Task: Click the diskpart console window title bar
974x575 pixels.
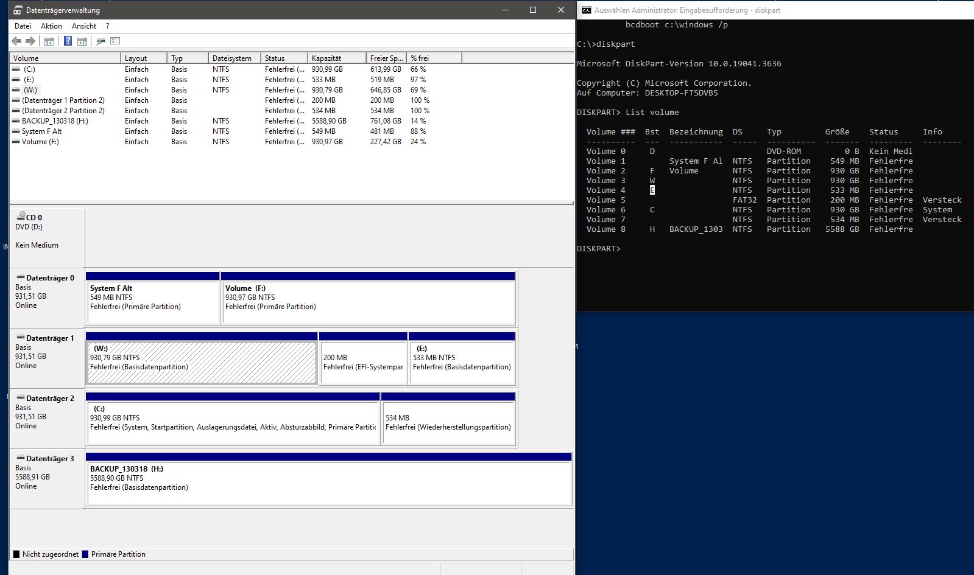Action: [775, 10]
